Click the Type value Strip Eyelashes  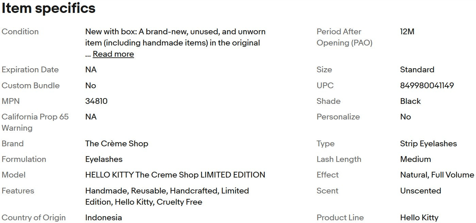pyautogui.click(x=428, y=144)
